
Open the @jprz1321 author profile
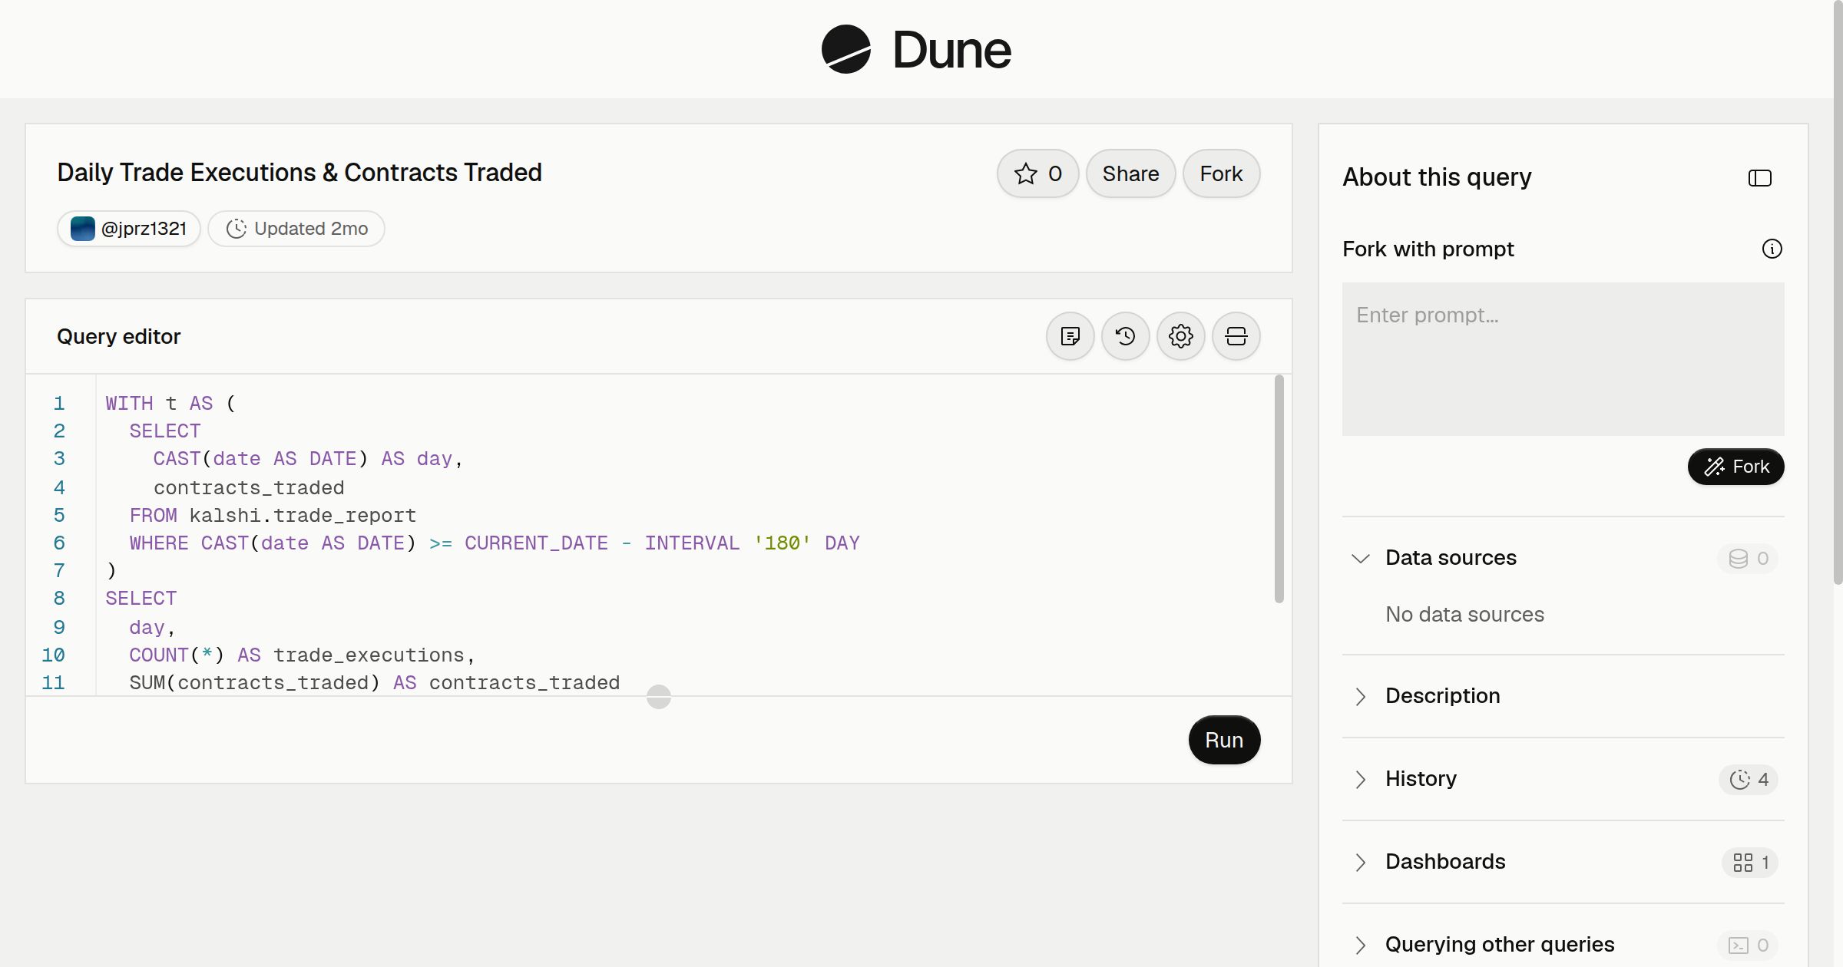point(129,229)
